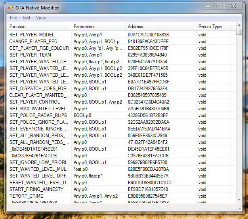Click parameters 'BOOL p0' cell
The image size is (248, 219).
pos(82,115)
